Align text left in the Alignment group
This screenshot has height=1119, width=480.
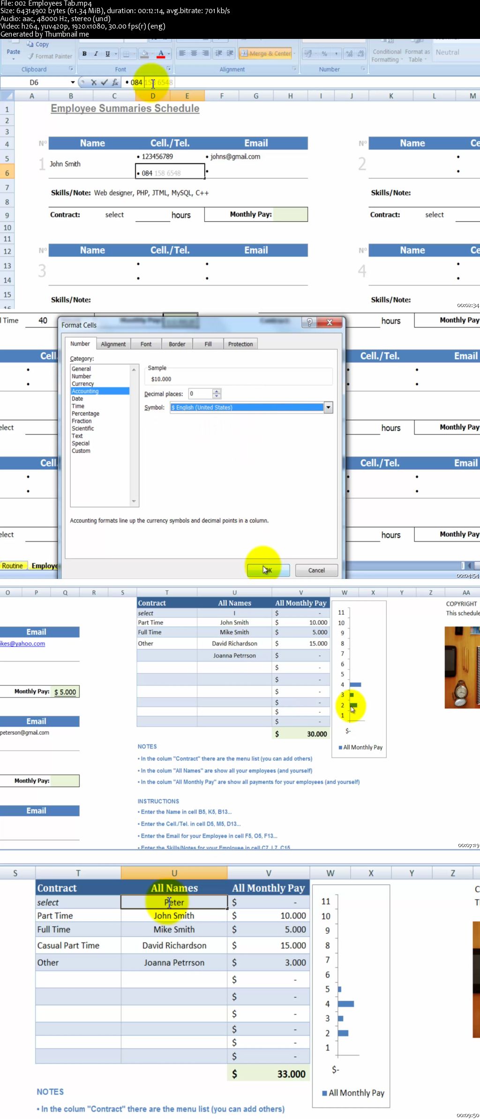[182, 53]
